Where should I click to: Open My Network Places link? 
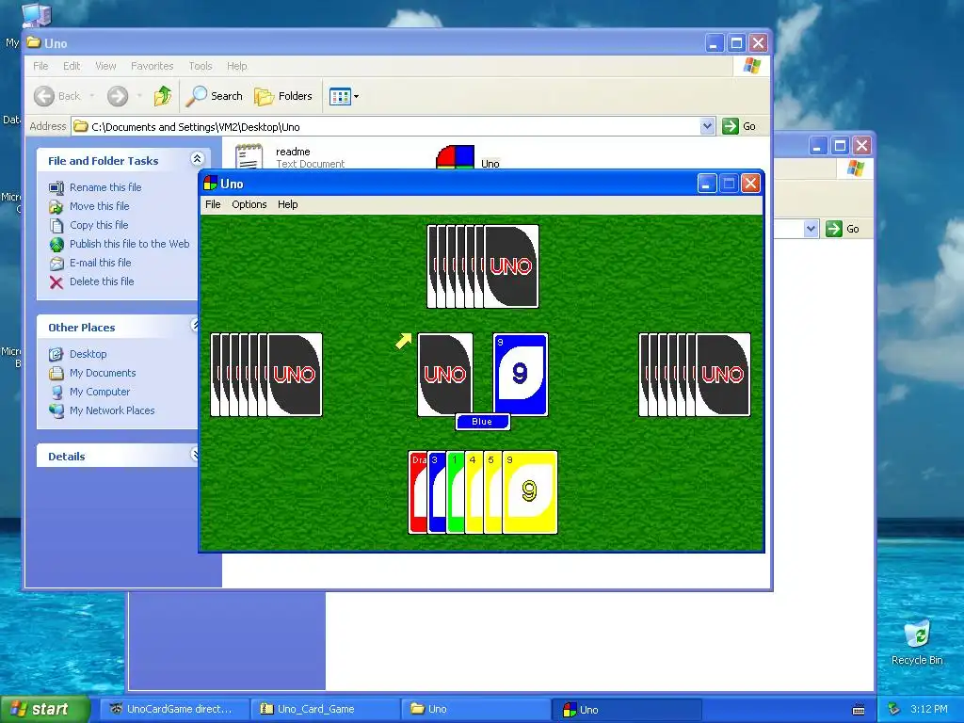pyautogui.click(x=112, y=410)
